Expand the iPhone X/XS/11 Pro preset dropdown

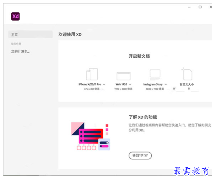point(104,85)
